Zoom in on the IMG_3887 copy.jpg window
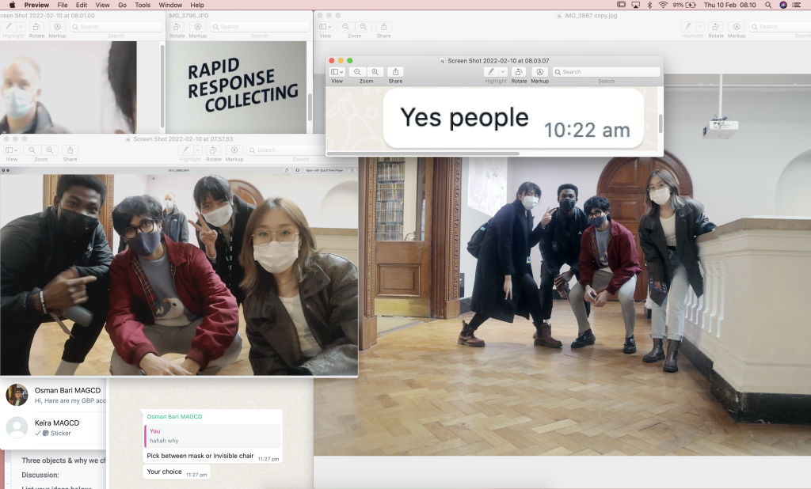 coord(363,26)
